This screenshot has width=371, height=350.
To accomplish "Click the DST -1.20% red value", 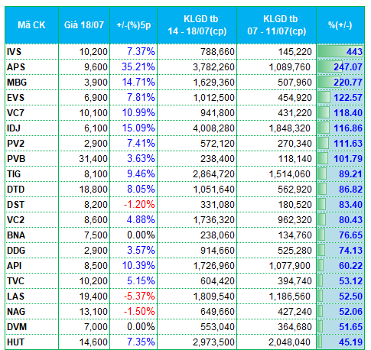I will 139,205.
